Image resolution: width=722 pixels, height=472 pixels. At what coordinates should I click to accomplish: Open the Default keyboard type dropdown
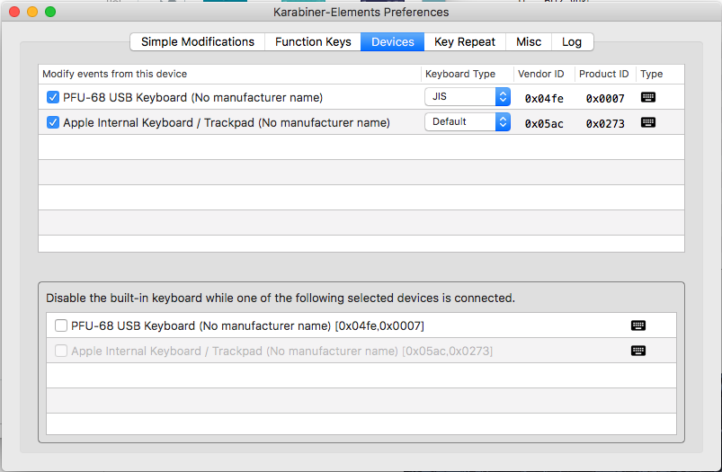pos(468,122)
